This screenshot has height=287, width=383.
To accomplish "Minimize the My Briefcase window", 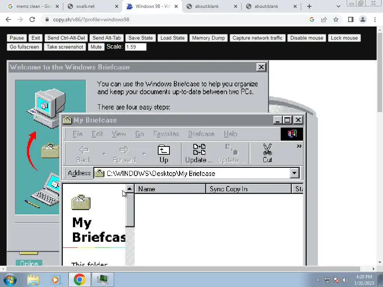I will coord(278,120).
